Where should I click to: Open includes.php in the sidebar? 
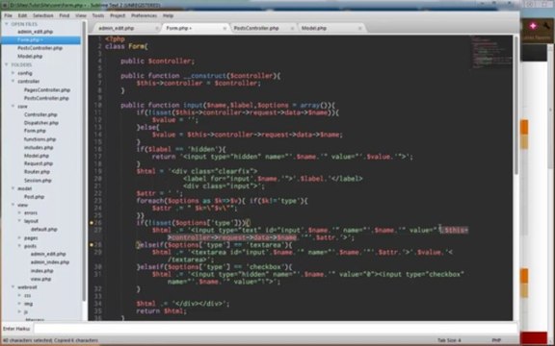coord(39,148)
